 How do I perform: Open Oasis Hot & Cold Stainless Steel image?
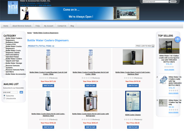48,101
